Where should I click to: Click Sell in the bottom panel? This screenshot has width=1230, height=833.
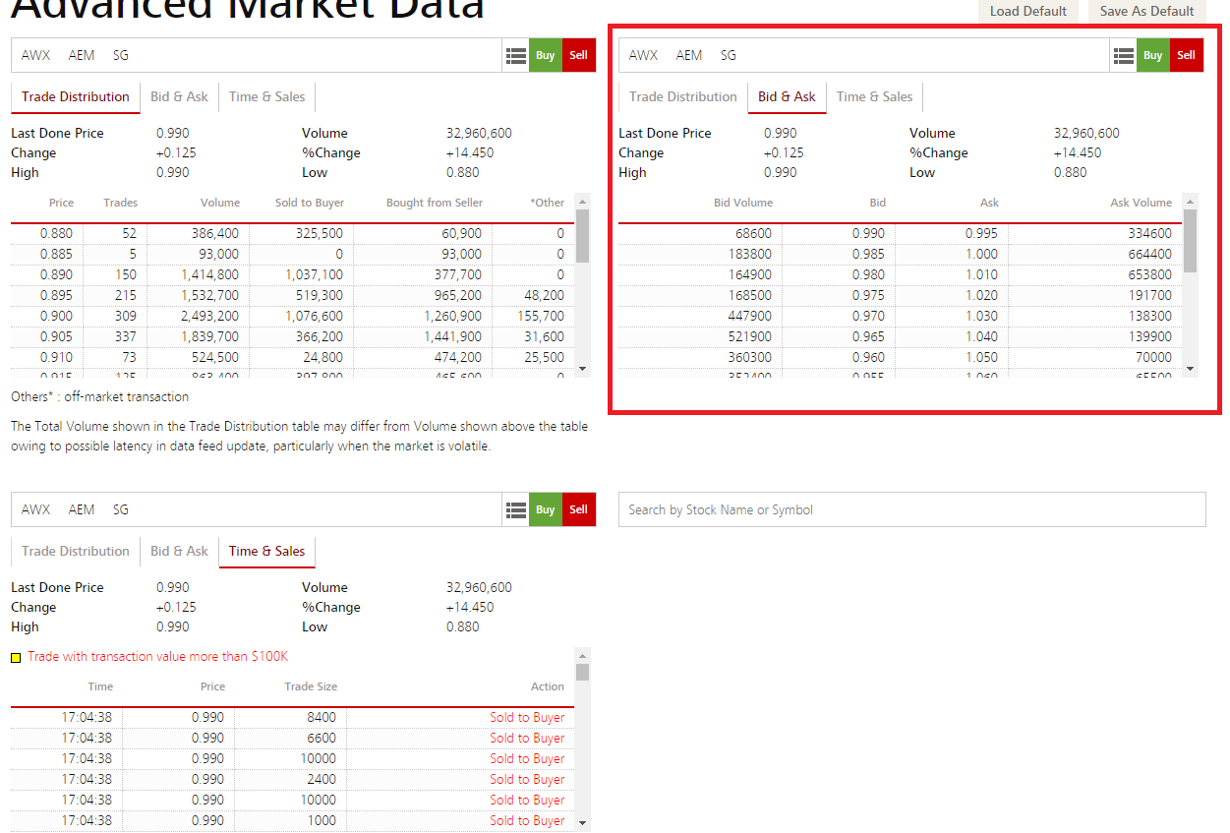tap(578, 509)
